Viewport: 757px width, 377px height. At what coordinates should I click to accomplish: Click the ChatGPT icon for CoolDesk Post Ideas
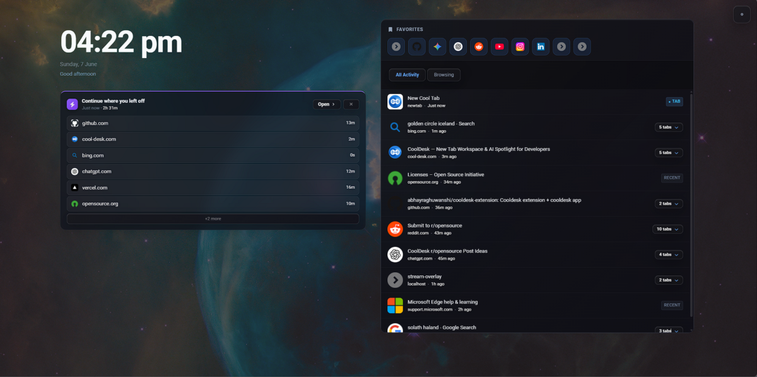395,254
